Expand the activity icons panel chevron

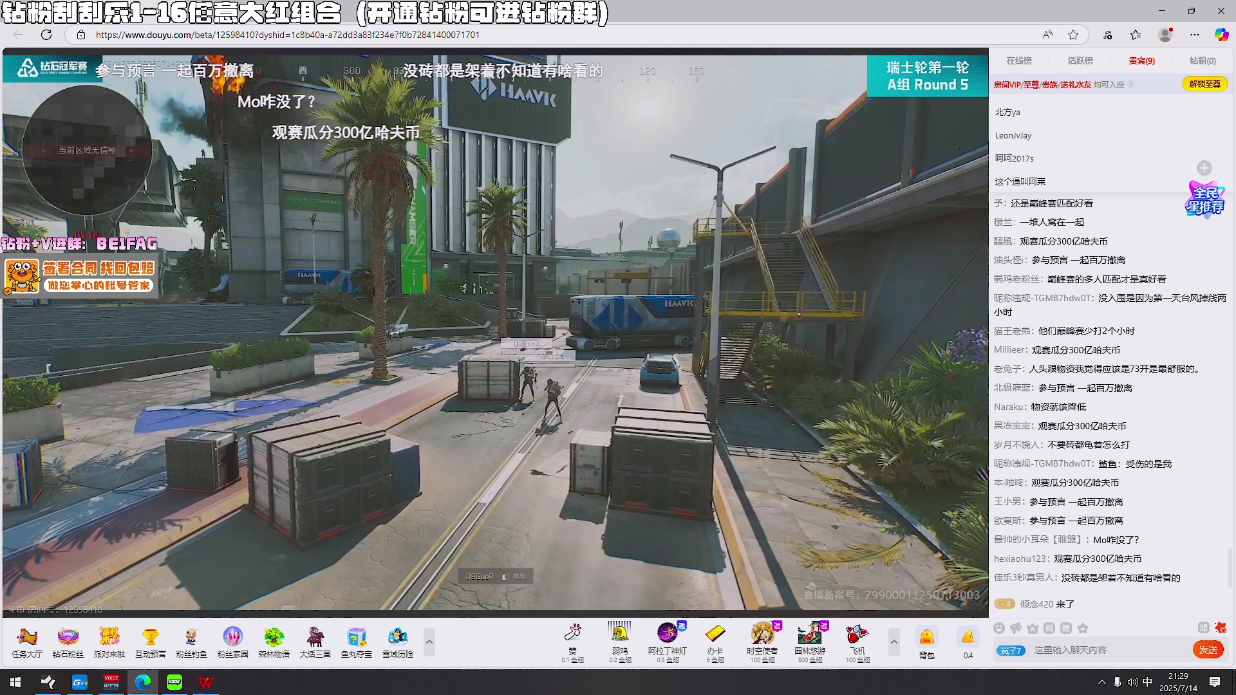click(x=429, y=642)
